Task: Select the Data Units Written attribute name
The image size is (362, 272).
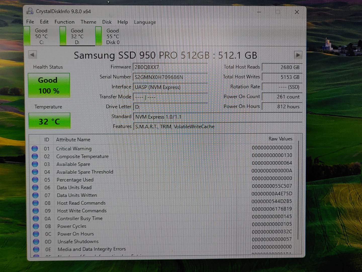Action: tap(77, 195)
